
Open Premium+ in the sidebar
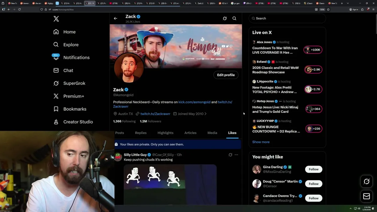point(69,96)
